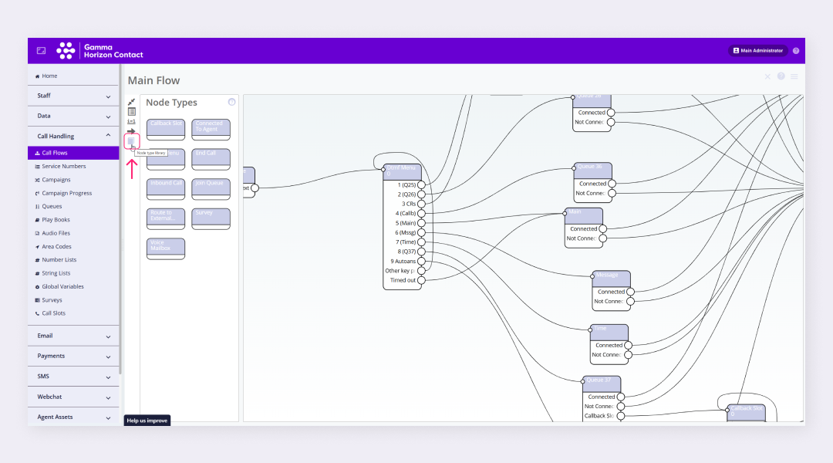The width and height of the screenshot is (833, 463).
Task: Expand the Agent Assets section
Action: tap(73, 417)
